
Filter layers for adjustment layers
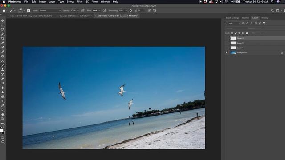pos(248,24)
